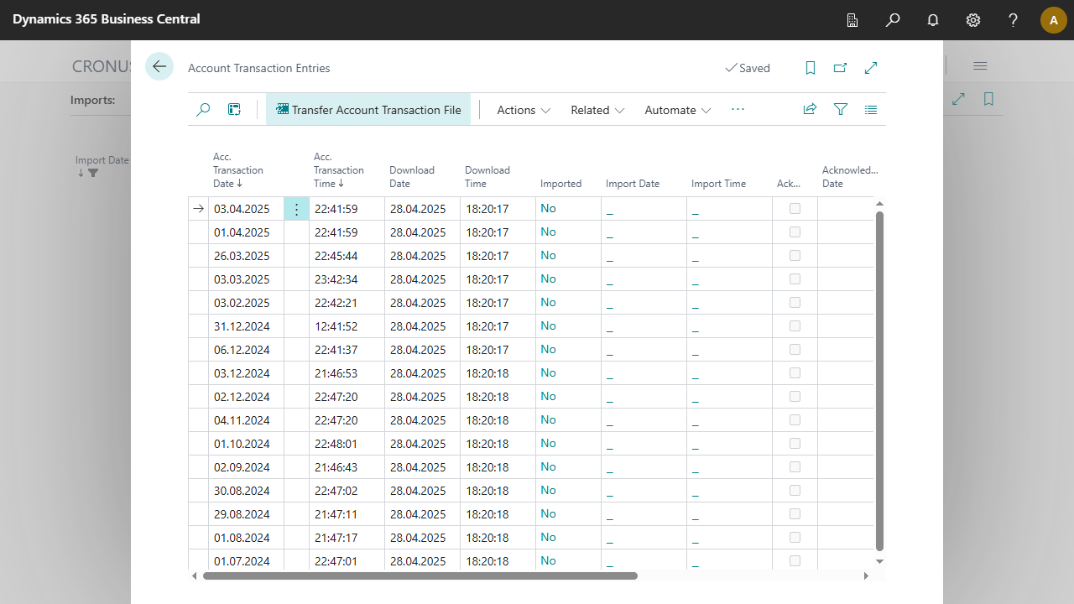Click the Share icon in action bar
This screenshot has height=604, width=1074.
coord(810,110)
